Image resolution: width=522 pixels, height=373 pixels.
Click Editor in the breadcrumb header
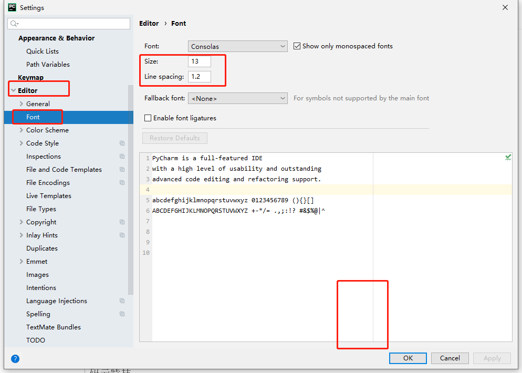(x=149, y=23)
